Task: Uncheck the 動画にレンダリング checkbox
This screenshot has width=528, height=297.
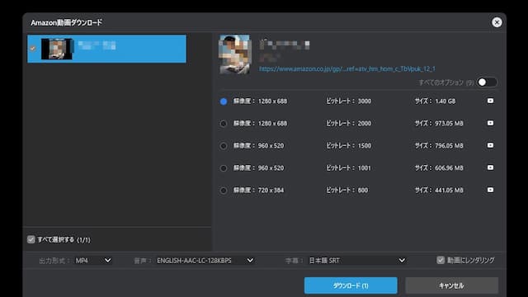Action: (441, 260)
